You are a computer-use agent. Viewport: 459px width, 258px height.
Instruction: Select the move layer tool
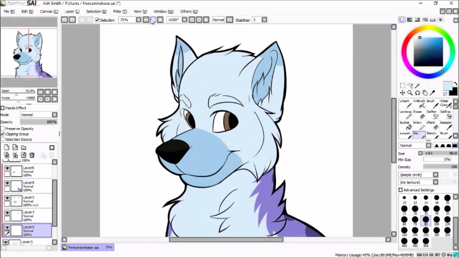click(x=403, y=93)
